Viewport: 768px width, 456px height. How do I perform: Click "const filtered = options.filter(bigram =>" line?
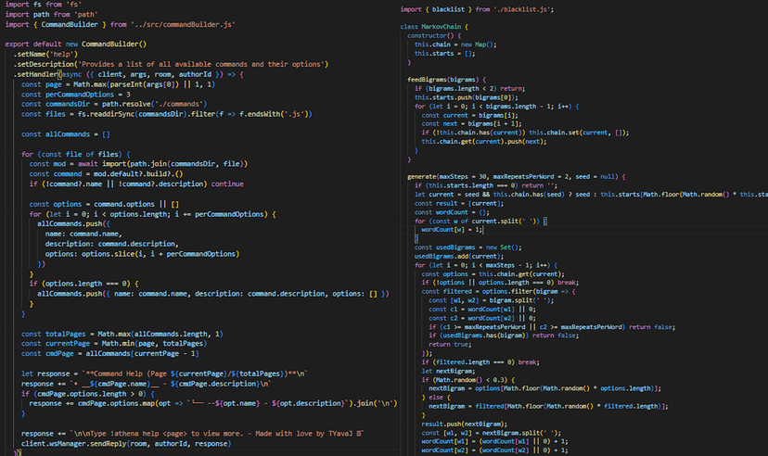(499, 292)
